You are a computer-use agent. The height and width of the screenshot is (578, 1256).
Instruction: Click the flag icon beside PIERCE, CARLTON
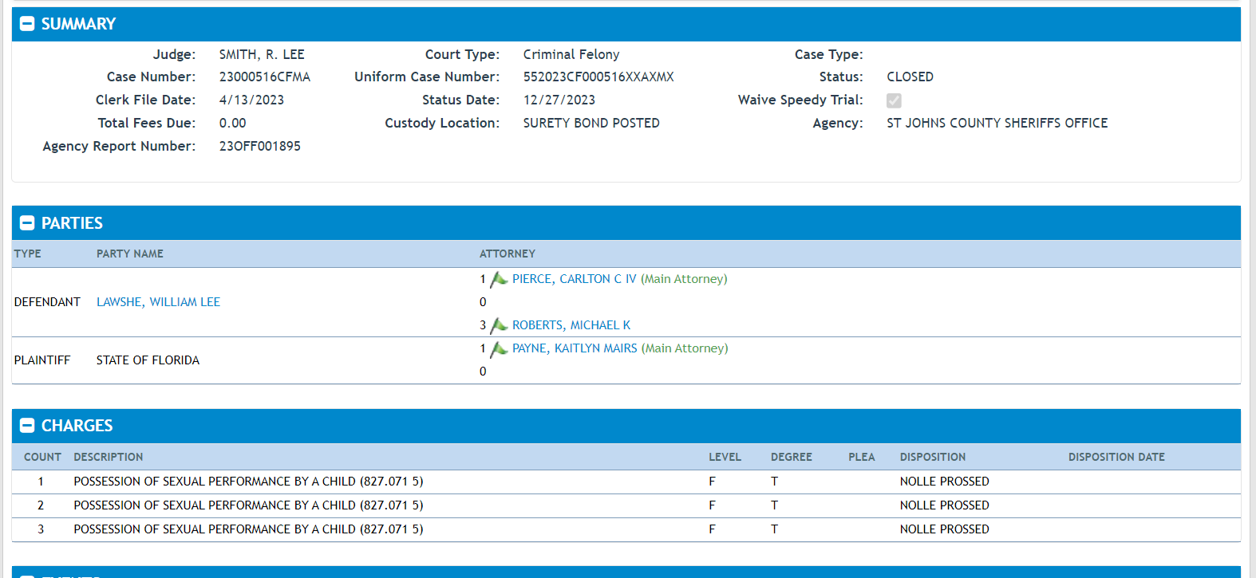pos(499,279)
